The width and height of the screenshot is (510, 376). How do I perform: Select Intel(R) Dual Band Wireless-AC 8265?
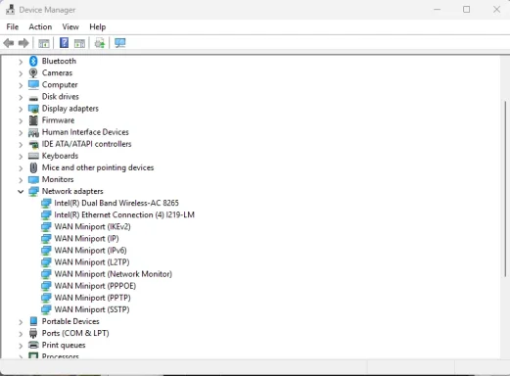[x=116, y=203]
